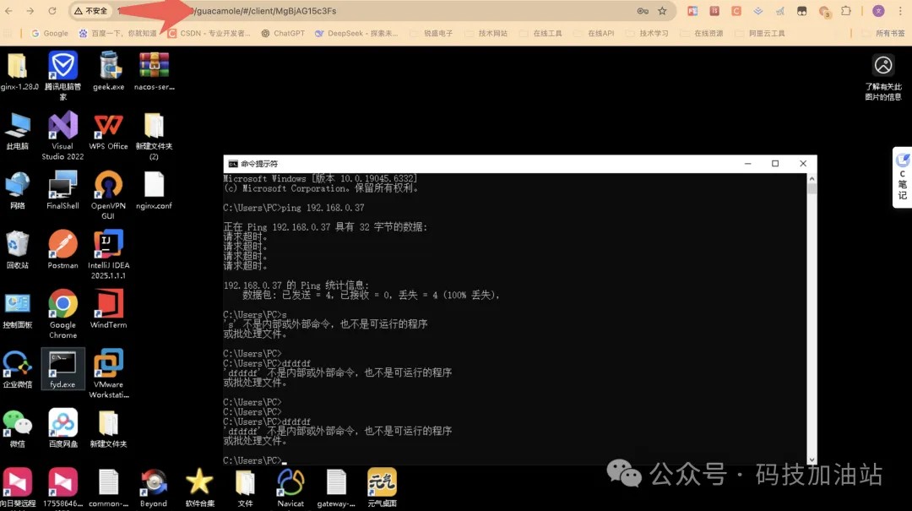
Task: Open the CSDN bookmark
Action: (209, 33)
